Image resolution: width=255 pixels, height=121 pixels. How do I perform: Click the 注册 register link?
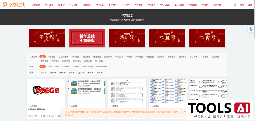(x=250, y=5)
